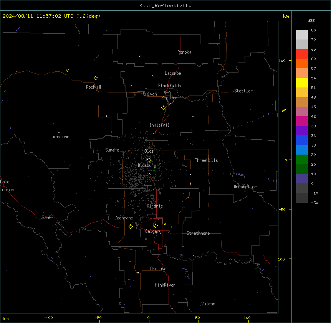The width and height of the screenshot is (331, 323).
Task: Select the white 80 dBZ legend swatch
Action: (302, 35)
